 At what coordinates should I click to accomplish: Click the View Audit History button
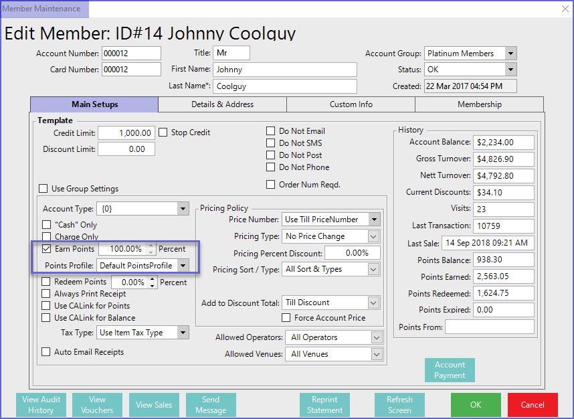(x=41, y=405)
